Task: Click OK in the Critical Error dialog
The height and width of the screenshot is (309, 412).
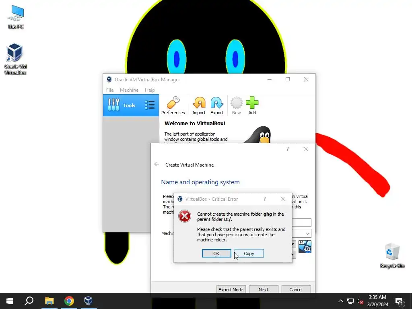Action: [216, 253]
